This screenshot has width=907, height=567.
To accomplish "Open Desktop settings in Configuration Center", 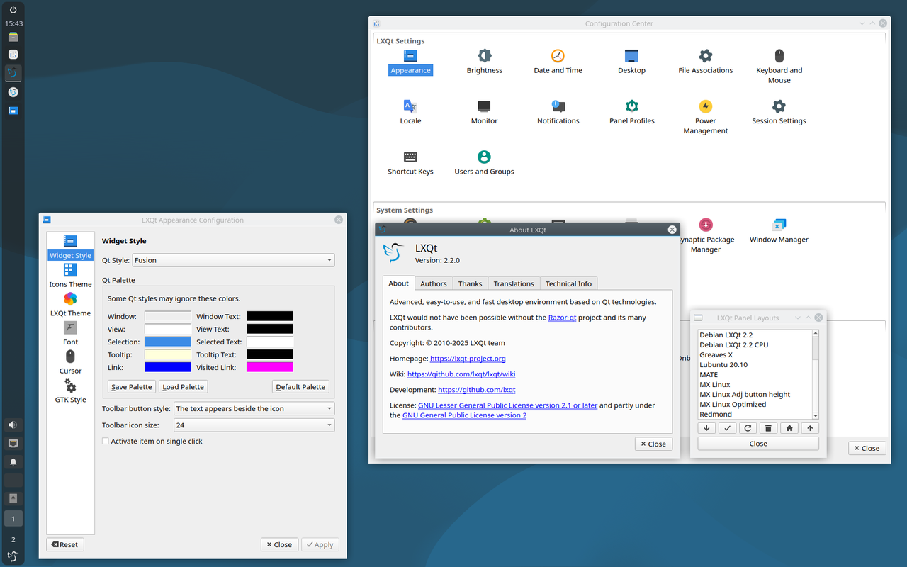I will coord(631,62).
